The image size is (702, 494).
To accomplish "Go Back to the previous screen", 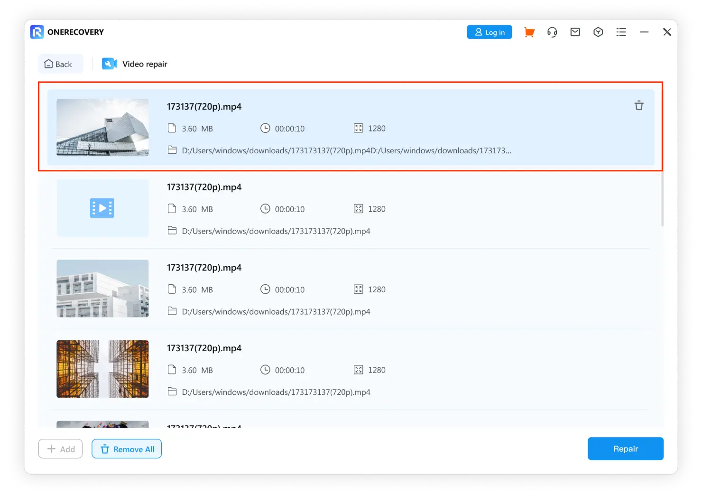I will (58, 64).
